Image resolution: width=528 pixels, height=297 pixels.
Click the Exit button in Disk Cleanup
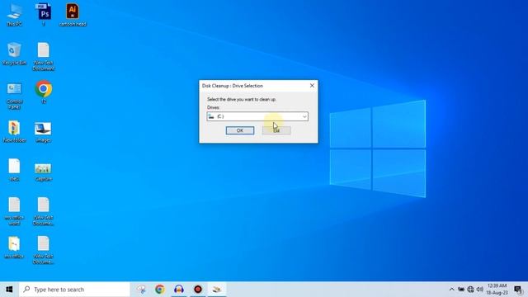pyautogui.click(x=276, y=130)
